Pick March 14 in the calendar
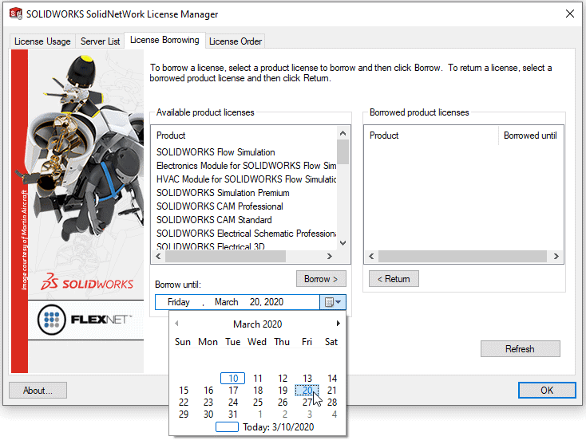Image resolution: width=586 pixels, height=440 pixels. click(332, 379)
